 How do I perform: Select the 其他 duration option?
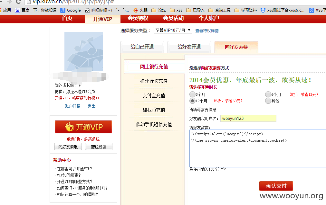coord(268,101)
